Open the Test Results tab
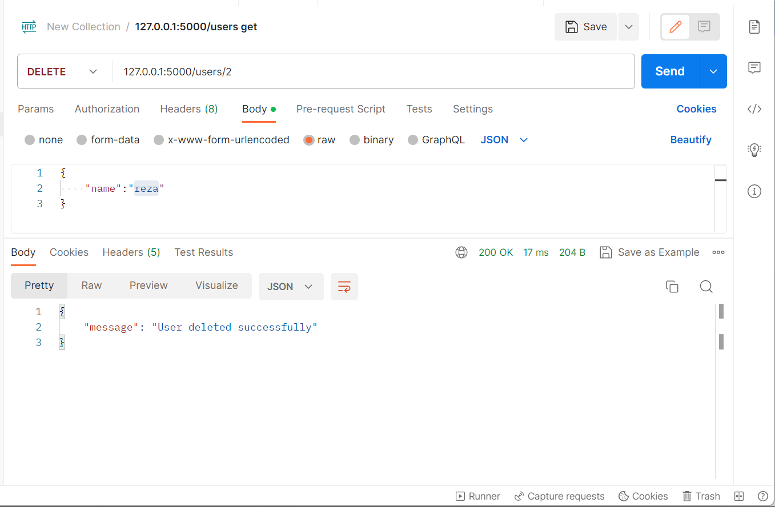The image size is (775, 507). [204, 252]
